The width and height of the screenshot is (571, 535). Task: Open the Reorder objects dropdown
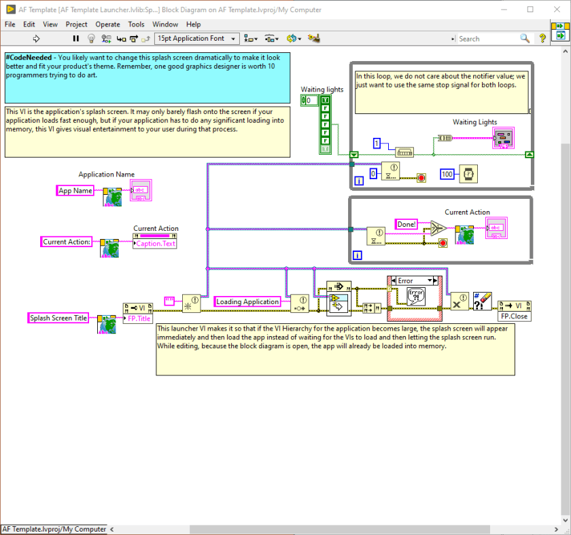pos(294,39)
